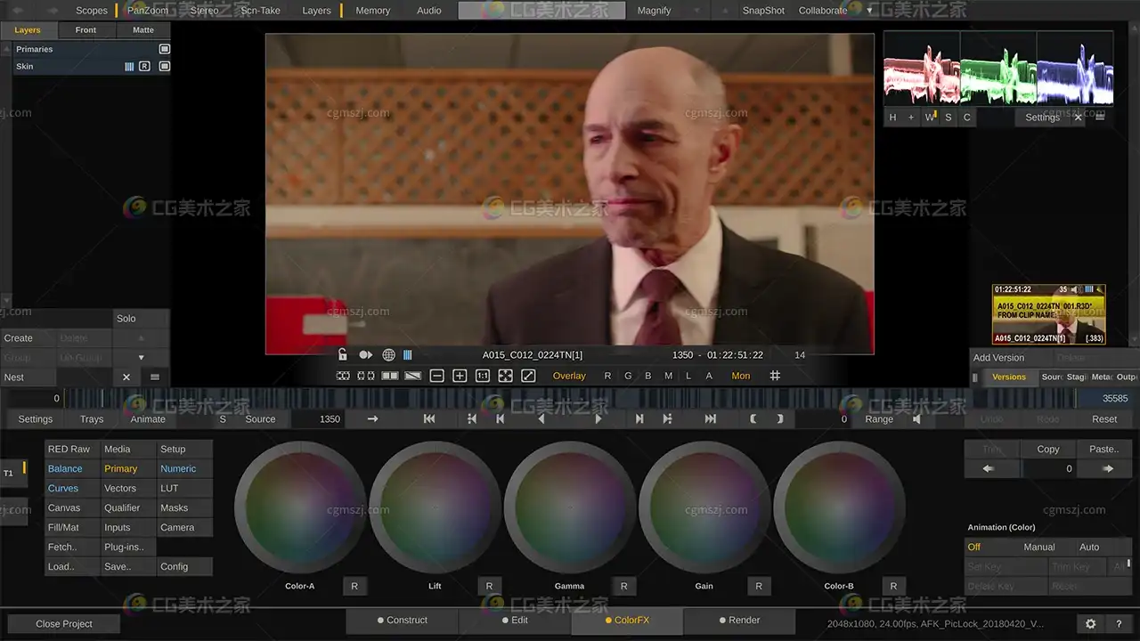Click the Gamma color wheel
The width and height of the screenshot is (1140, 641).
point(570,507)
